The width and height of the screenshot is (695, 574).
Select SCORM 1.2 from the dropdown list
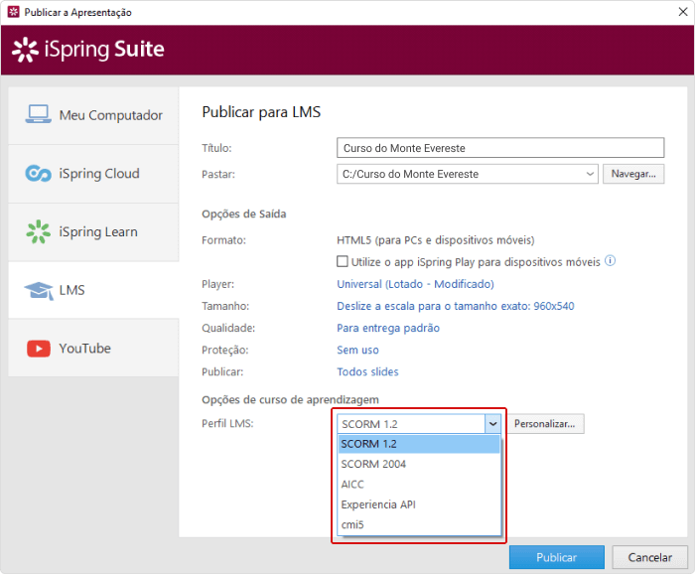click(419, 444)
